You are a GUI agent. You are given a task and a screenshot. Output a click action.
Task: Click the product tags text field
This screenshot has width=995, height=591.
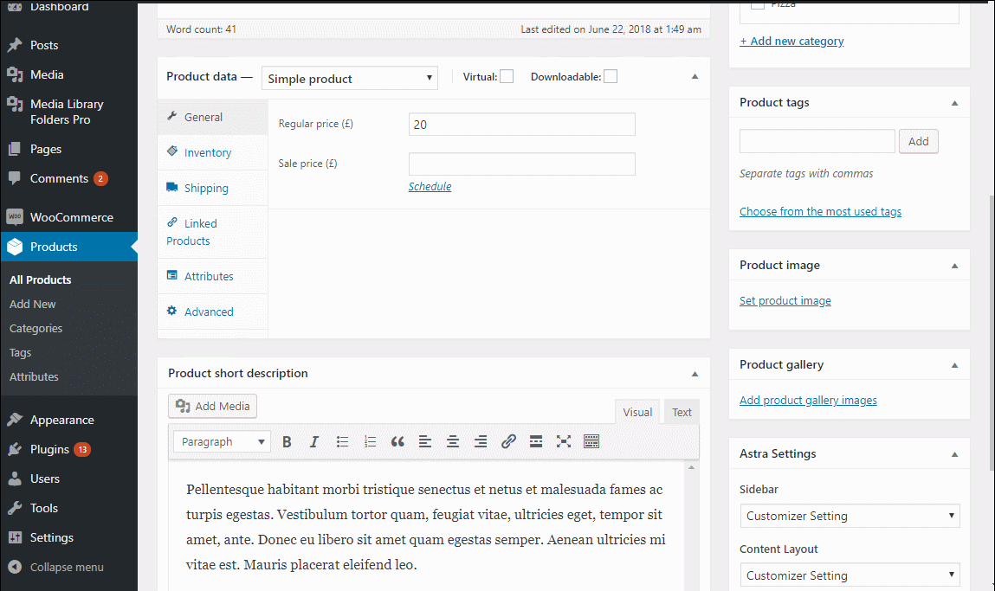817,141
